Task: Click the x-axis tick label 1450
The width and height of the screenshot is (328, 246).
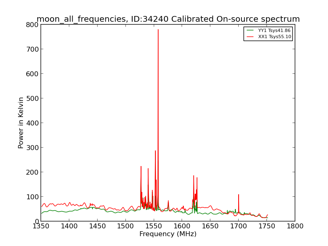Action: click(97, 226)
